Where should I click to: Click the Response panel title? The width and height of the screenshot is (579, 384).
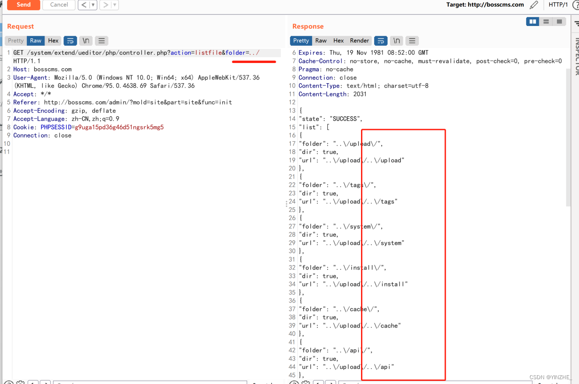308,26
